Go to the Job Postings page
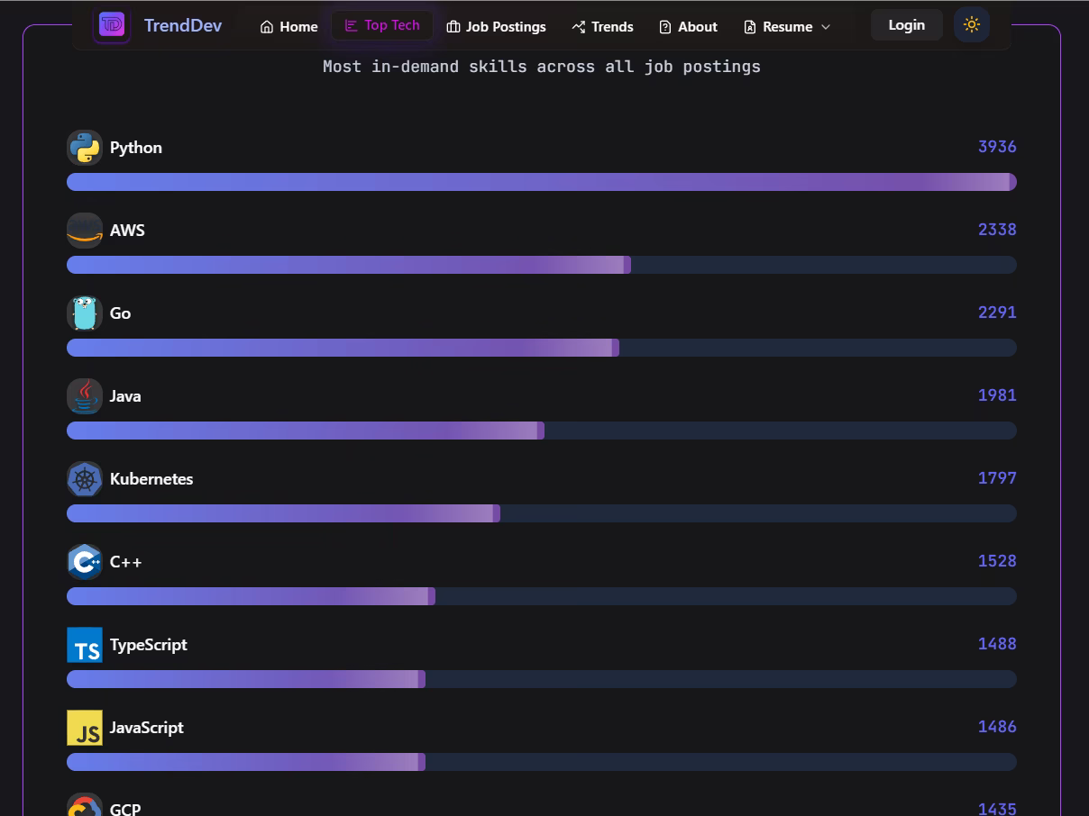Viewport: 1089px width, 816px height. click(x=496, y=27)
